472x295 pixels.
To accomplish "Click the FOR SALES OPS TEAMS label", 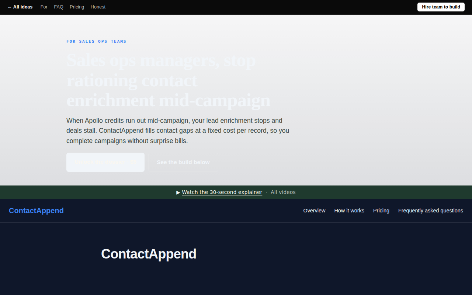I will click(96, 41).
